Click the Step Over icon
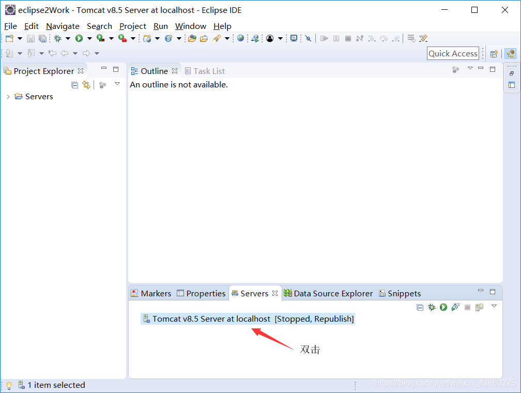This screenshot has width=521, height=393. coord(384,39)
